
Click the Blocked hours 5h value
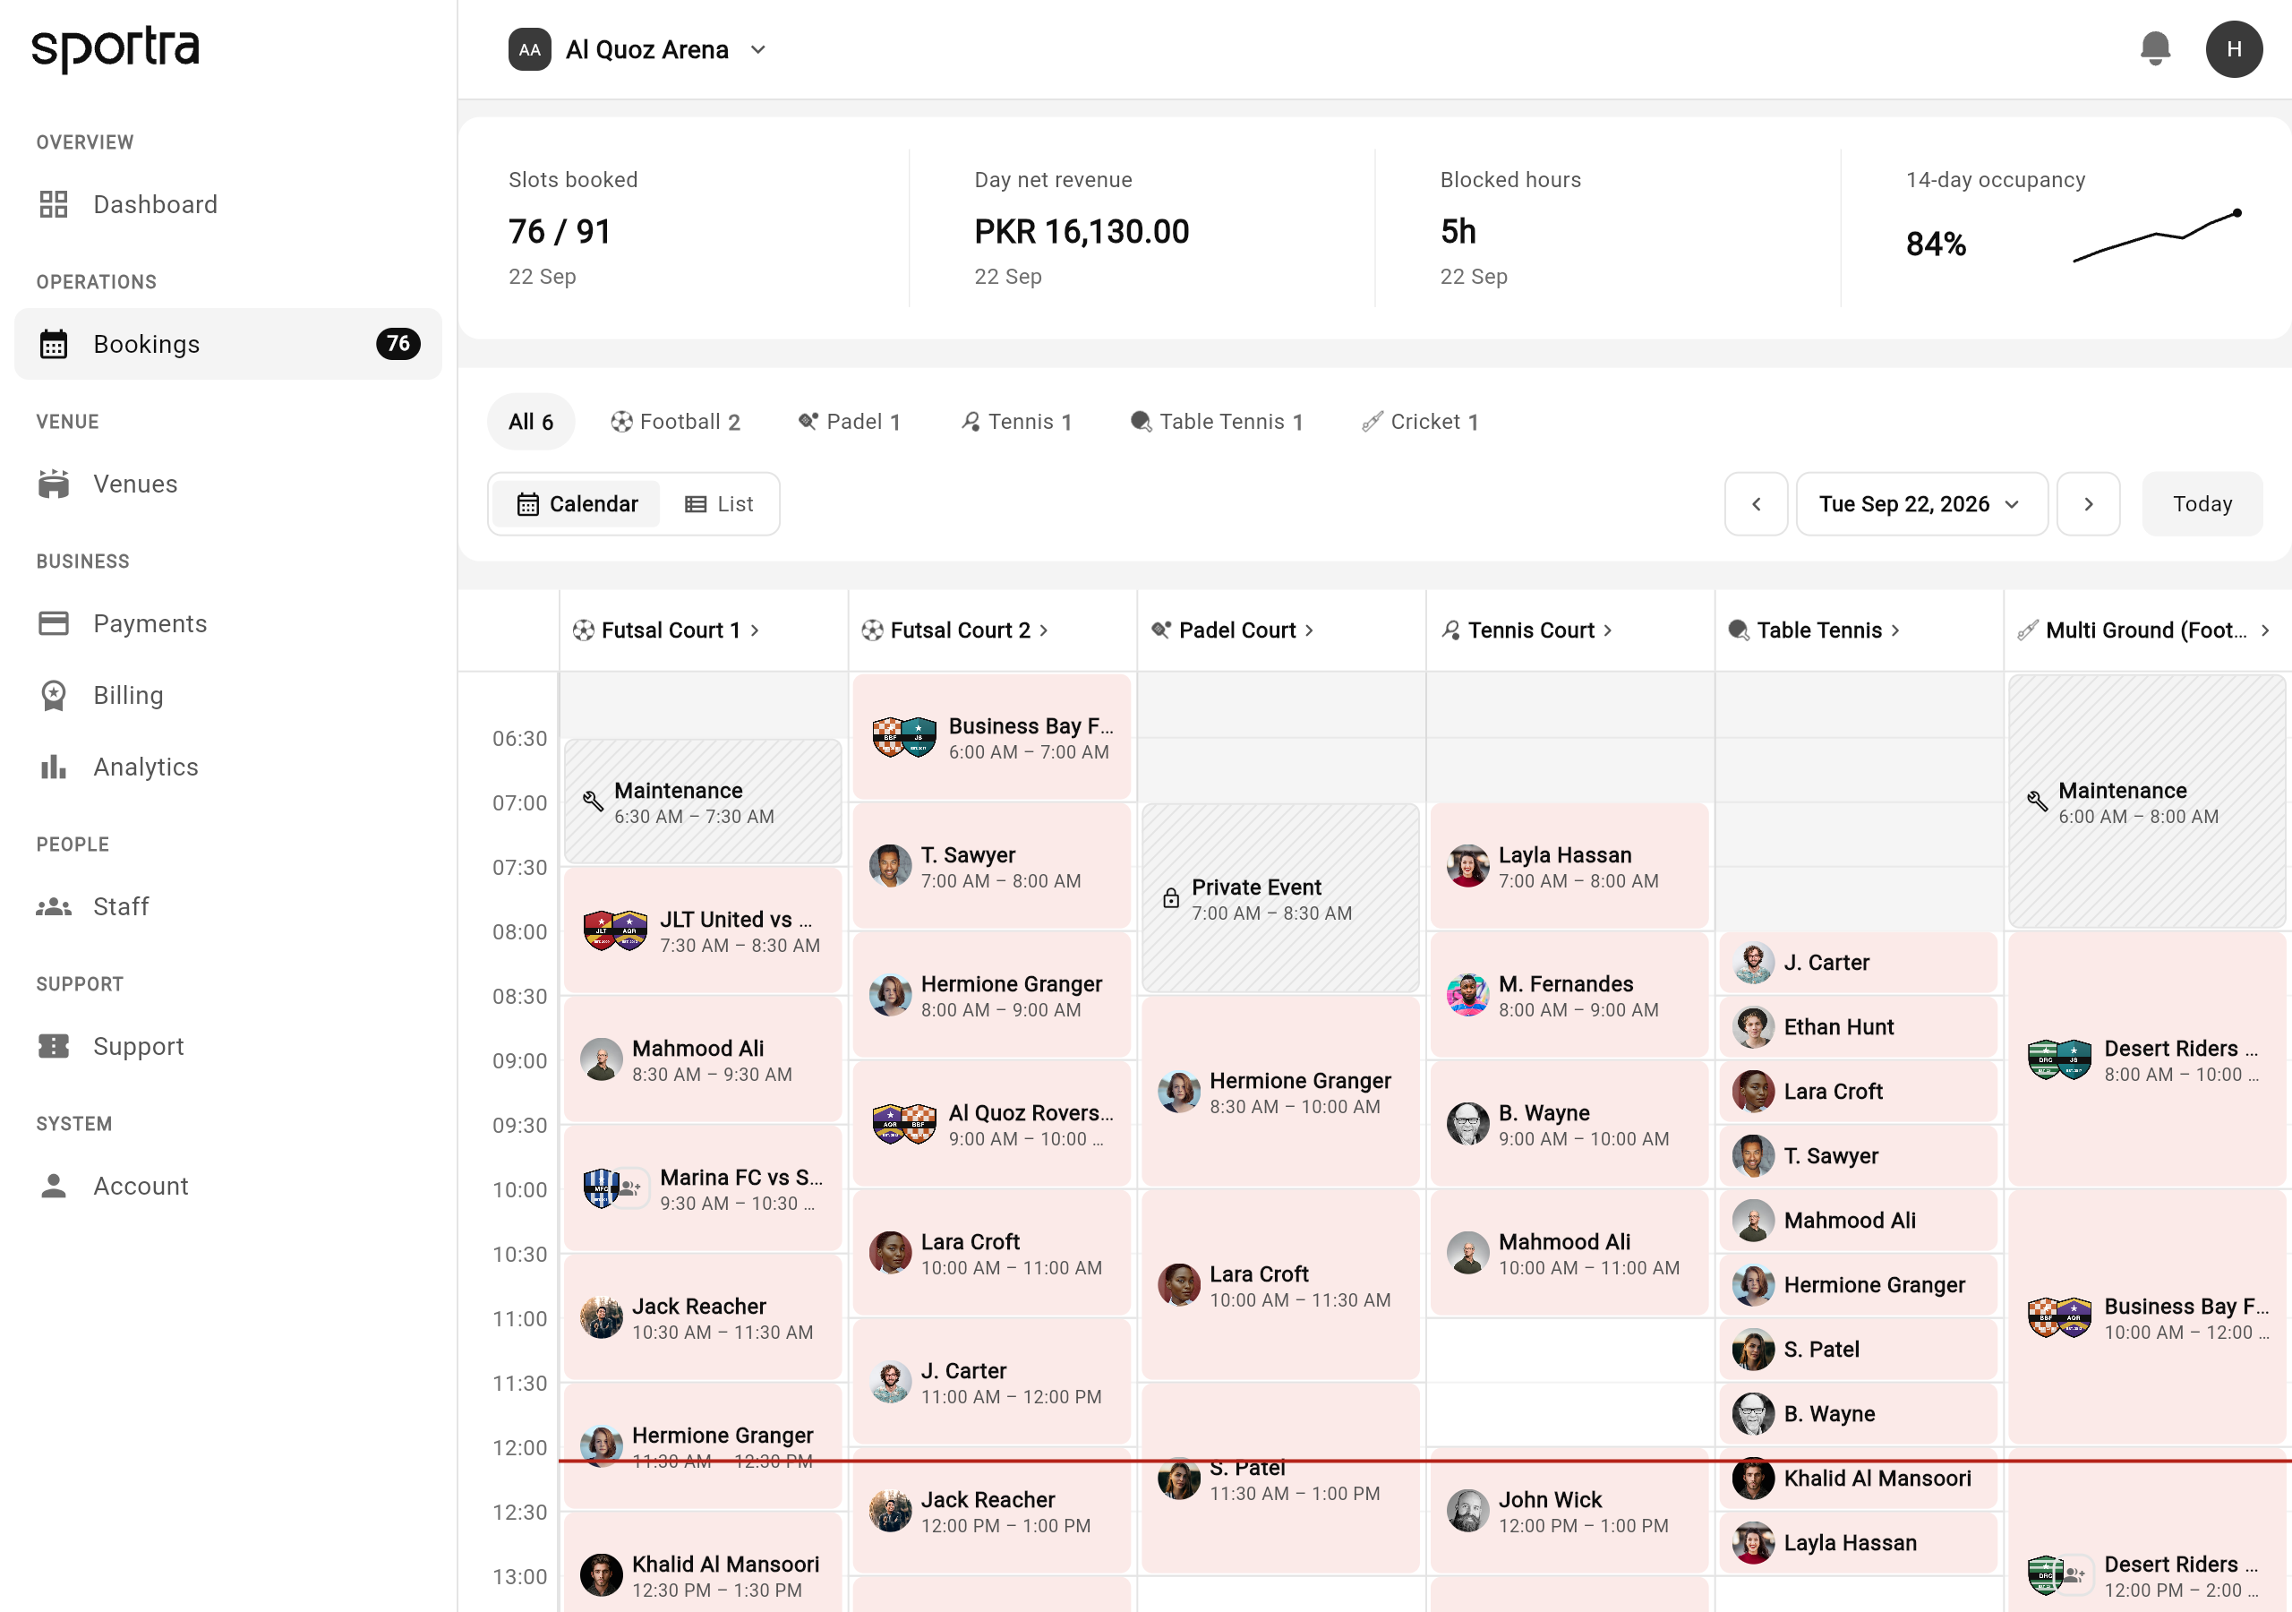click(1458, 231)
